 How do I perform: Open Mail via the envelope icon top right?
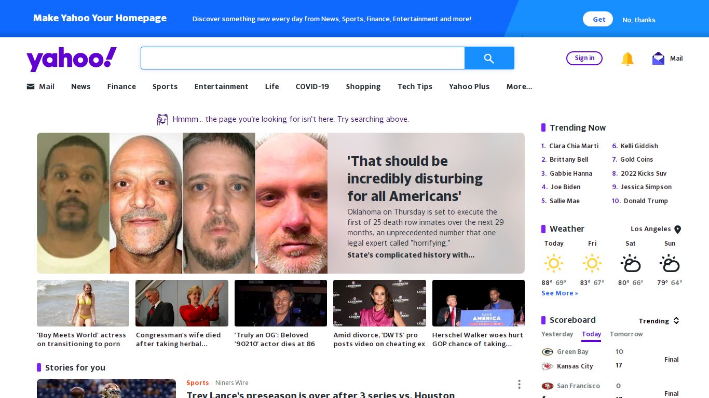(658, 58)
